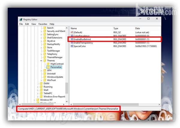
Task: Expand the SettingSync tree node
Action: (x=41, y=34)
